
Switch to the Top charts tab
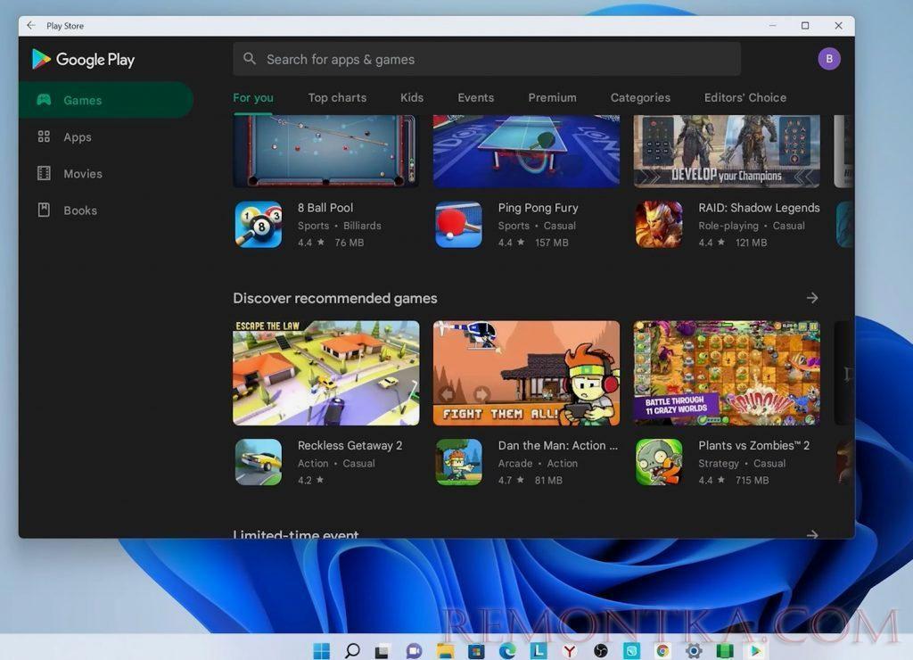(337, 97)
